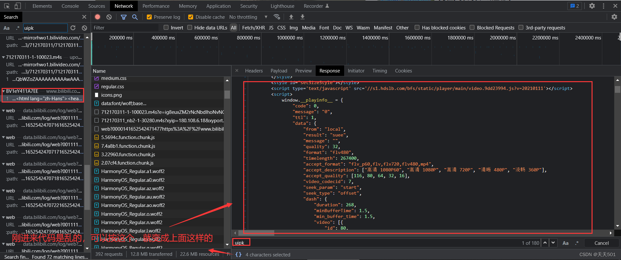621x260 pixels.
Task: Toggle the device toolbar icon
Action: [x=17, y=6]
